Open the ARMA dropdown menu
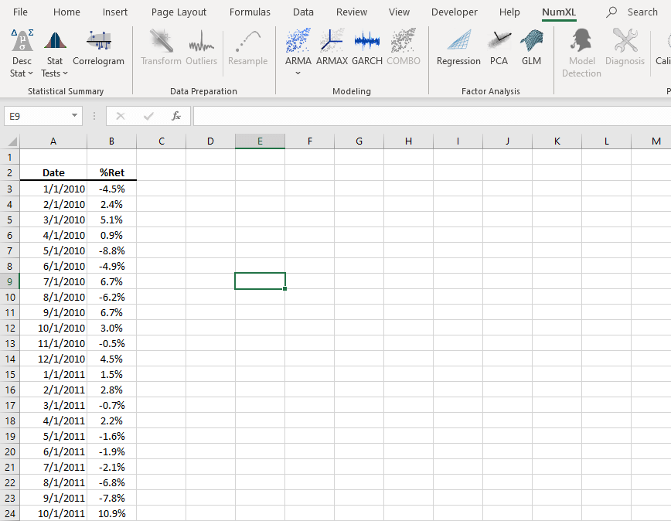 point(298,73)
